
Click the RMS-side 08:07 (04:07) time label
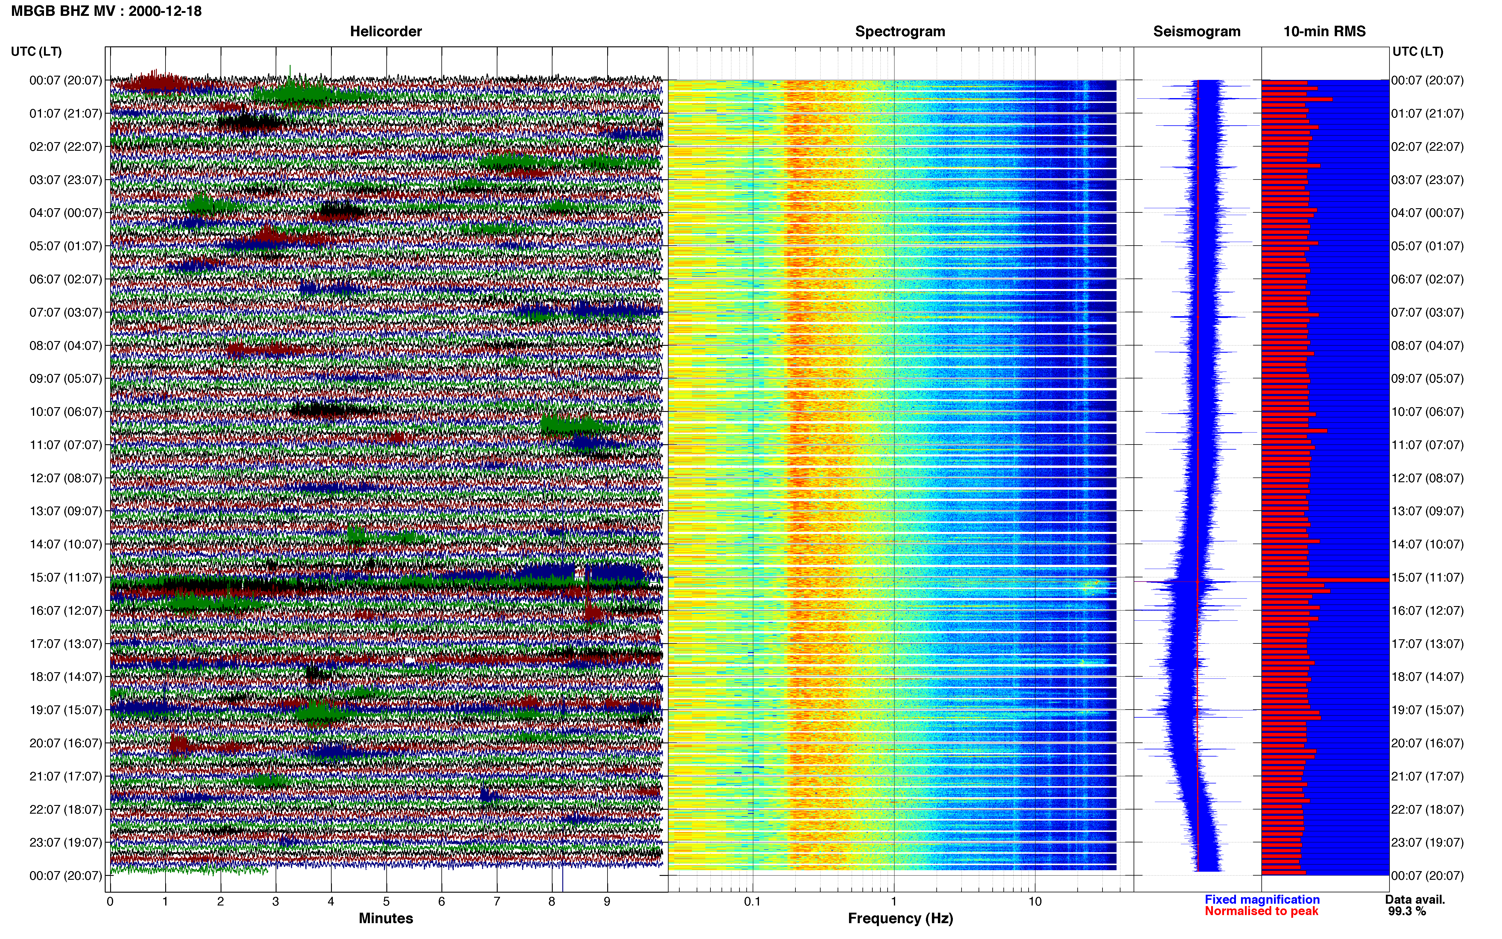(1427, 346)
